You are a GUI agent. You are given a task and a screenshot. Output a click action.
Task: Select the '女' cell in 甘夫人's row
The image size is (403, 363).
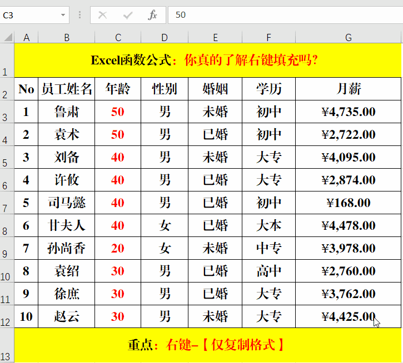(x=165, y=225)
